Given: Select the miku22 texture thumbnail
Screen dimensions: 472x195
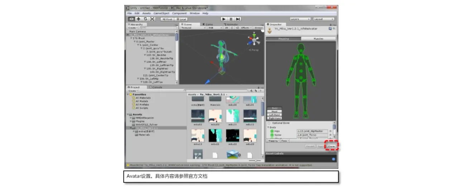Looking at the screenshot, I should coord(232,136).
